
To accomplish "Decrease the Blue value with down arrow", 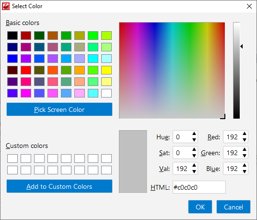I will click(x=245, y=171).
